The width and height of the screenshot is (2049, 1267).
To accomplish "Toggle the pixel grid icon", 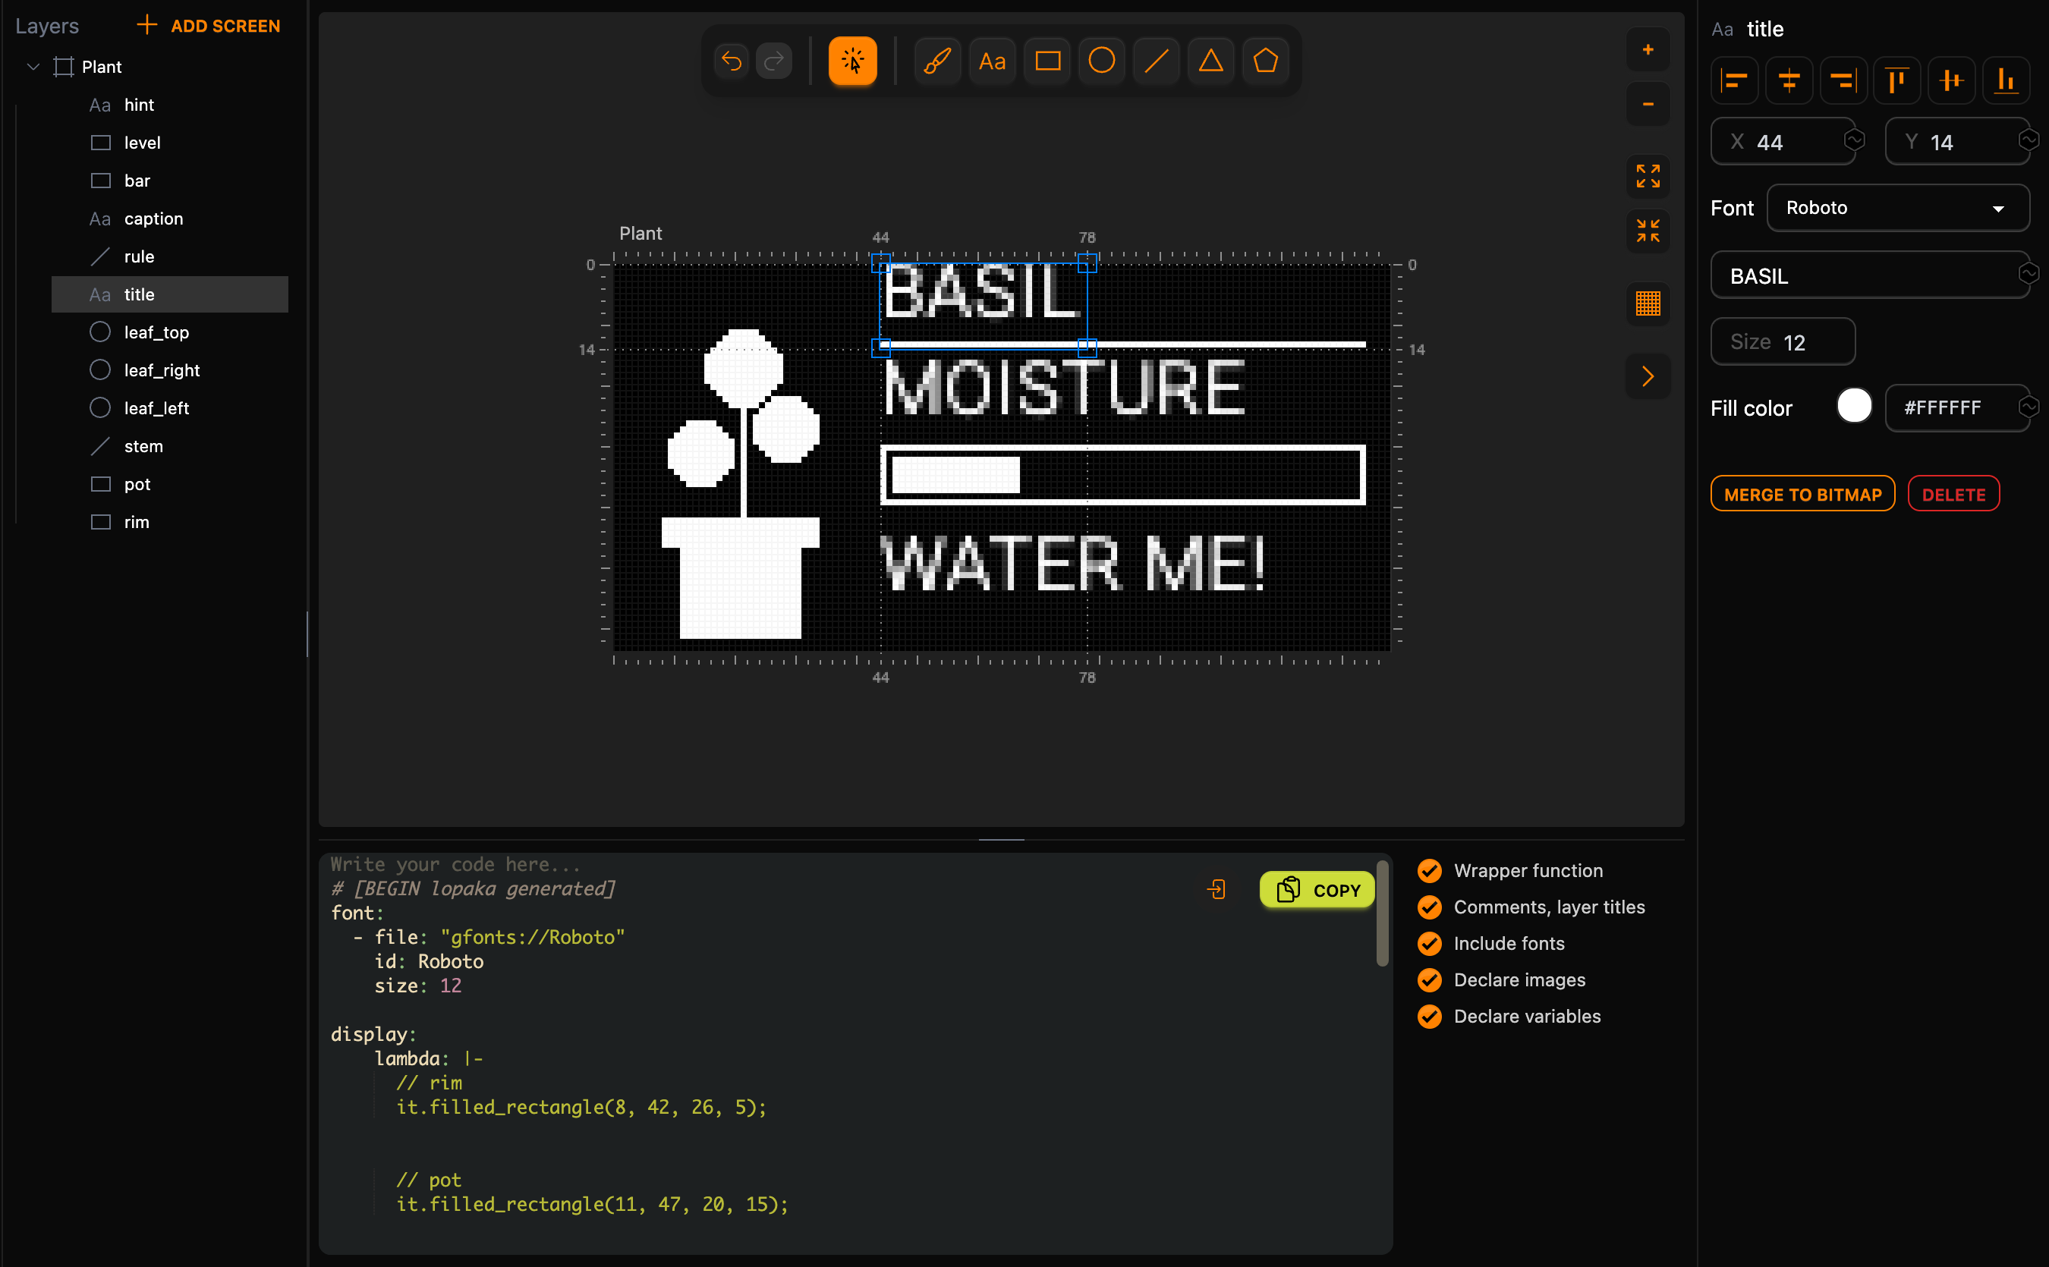I will pyautogui.click(x=1648, y=303).
